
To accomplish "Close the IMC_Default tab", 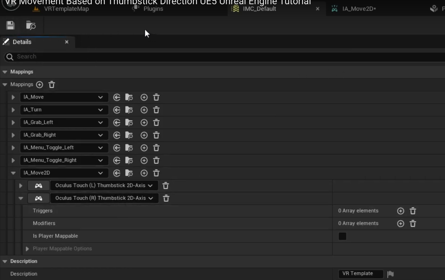I will (x=318, y=9).
